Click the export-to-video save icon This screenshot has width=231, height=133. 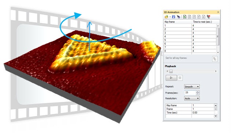(178, 17)
